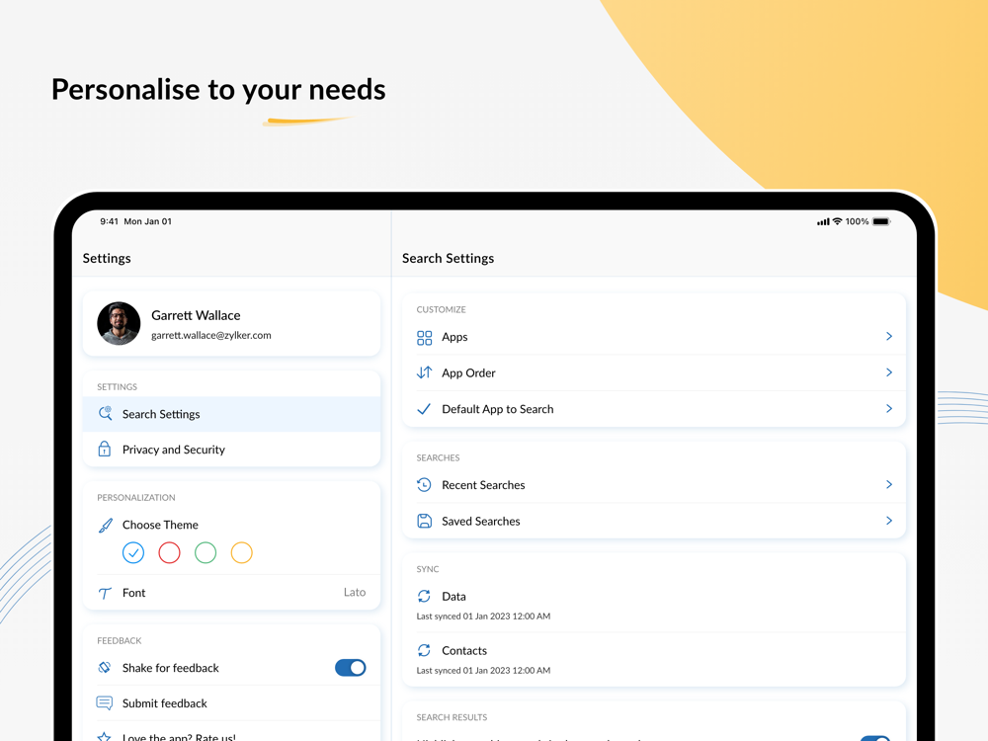The image size is (988, 741).
Task: Click the Shake for feedback label
Action: [170, 668]
